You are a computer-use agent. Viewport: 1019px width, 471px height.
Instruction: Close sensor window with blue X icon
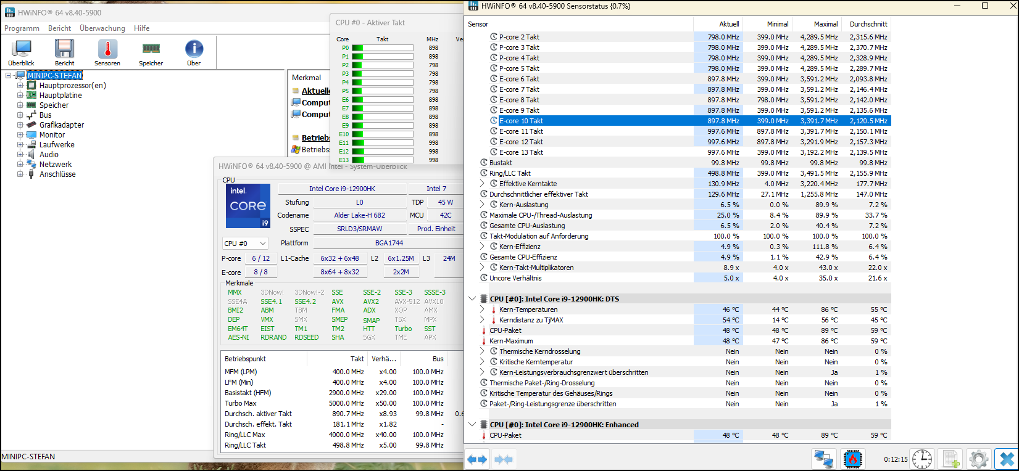coord(1007,459)
